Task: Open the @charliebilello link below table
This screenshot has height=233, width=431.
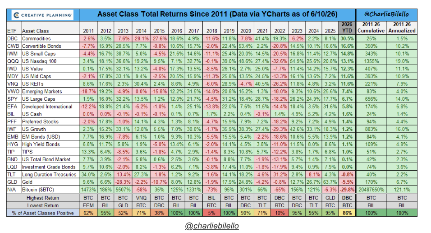Action: point(212,226)
